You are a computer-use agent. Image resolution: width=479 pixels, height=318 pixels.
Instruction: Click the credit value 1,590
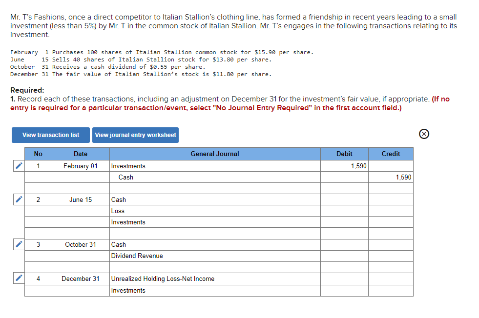(391, 178)
